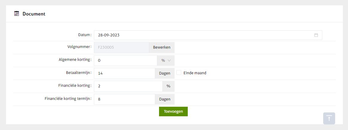Screen dimensions: 348x130
Task: Click the Dagen unit beside Financiële korting termijn
Action: [x=164, y=99]
